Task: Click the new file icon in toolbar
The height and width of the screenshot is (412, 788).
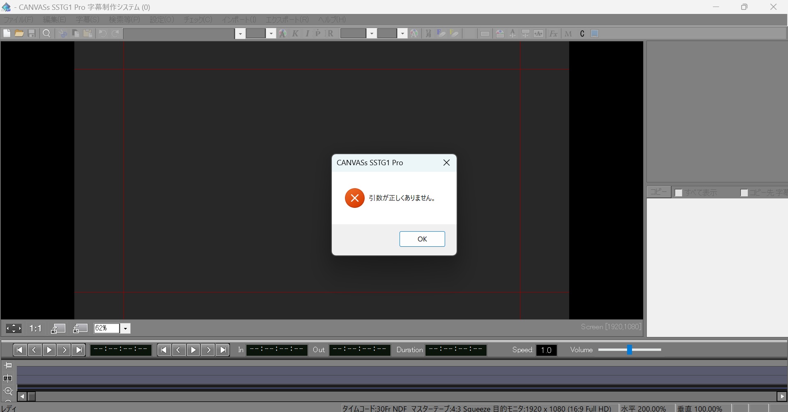Action: pyautogui.click(x=7, y=34)
